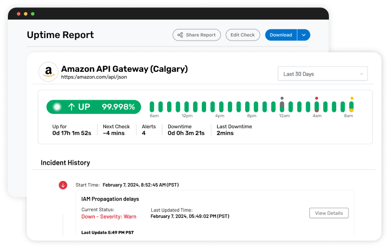The height and width of the screenshot is (248, 389).
Task: Click the red window close dot
Action: click(x=18, y=14)
